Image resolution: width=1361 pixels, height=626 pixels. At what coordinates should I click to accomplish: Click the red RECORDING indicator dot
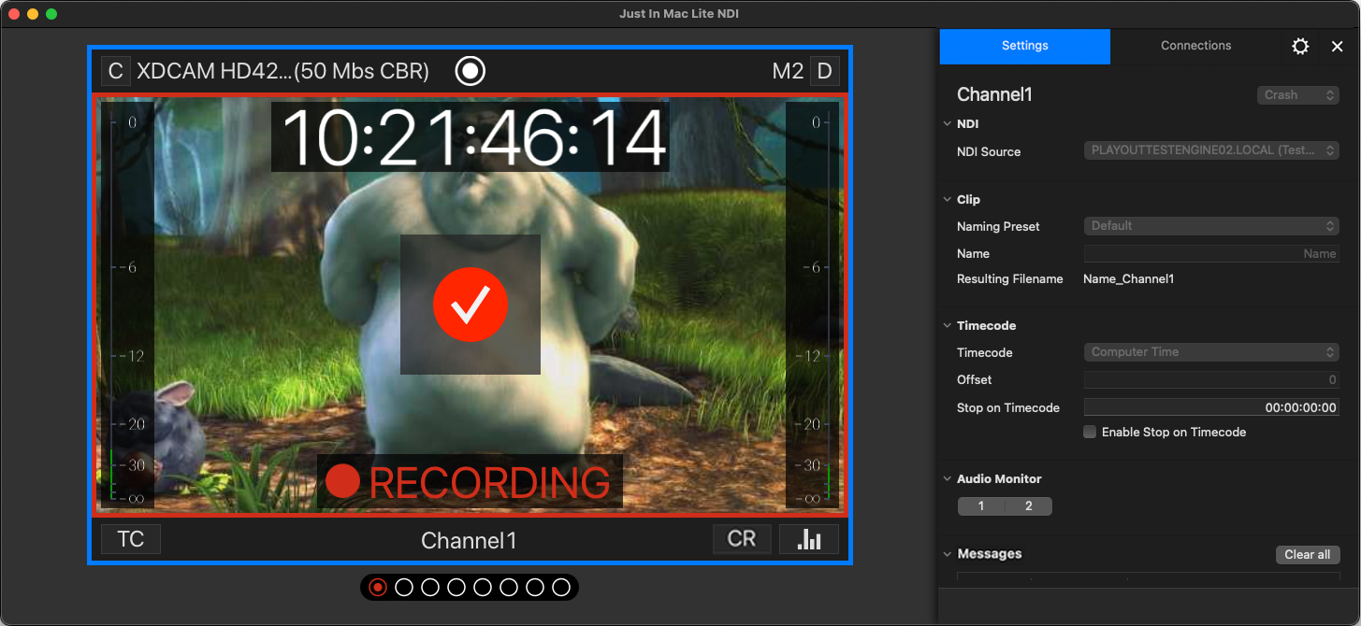coord(343,481)
